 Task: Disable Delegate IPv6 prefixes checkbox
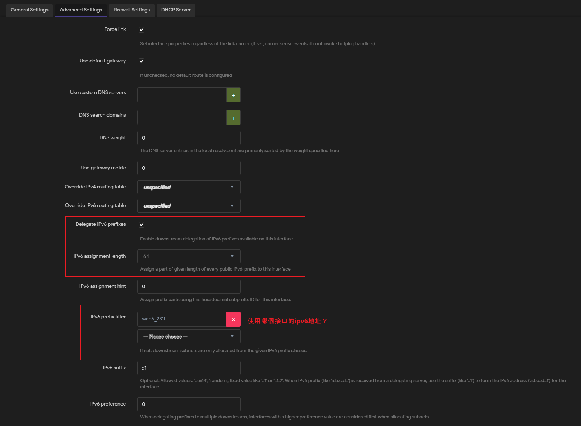pos(142,225)
